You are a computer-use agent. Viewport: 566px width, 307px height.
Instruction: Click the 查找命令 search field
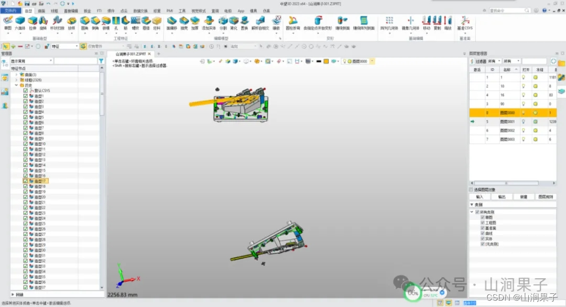(510, 10)
